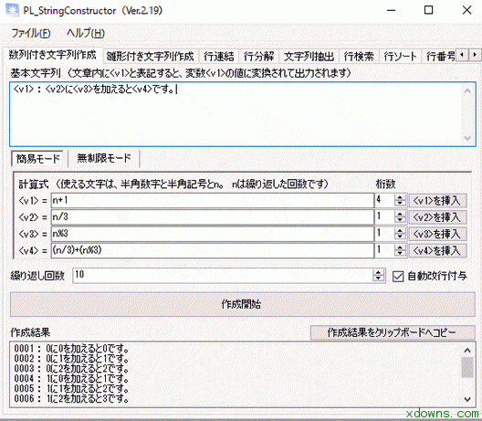Viewport: 482px width, 421px height.
Task: Switch to 行ソート tab
Action: 400,57
